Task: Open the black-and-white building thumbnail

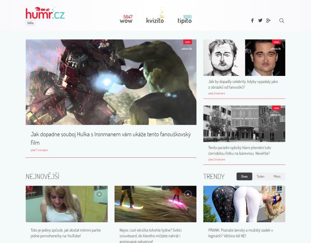Action: 244,124
